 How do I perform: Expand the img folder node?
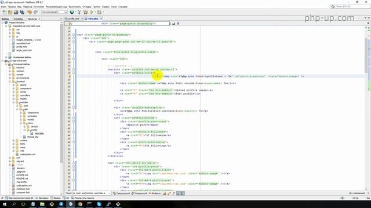(10, 33)
